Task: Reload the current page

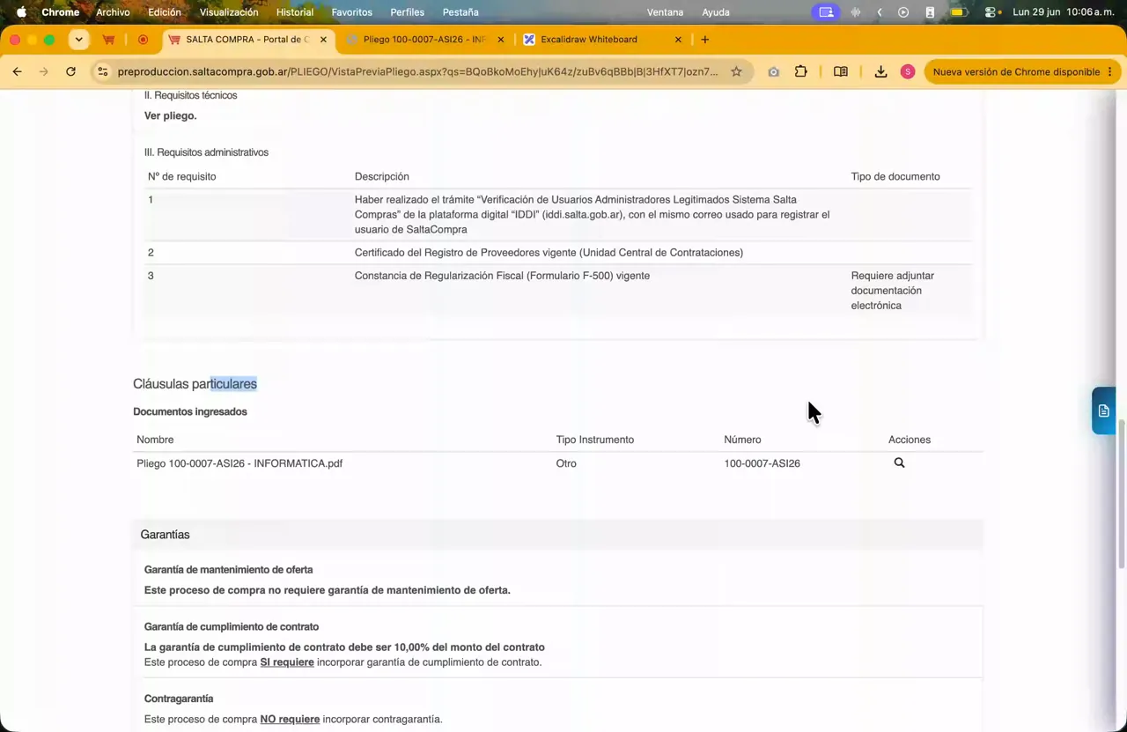Action: pos(70,71)
